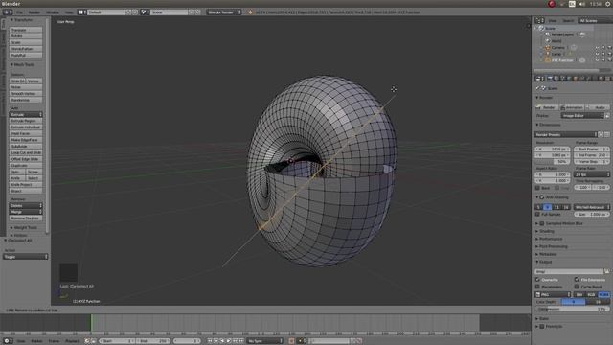This screenshot has height=345, width=613.
Task: Click the Rotate transform button
Action: pyautogui.click(x=26, y=36)
